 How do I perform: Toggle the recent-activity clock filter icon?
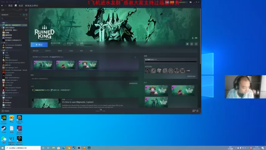[24, 15]
